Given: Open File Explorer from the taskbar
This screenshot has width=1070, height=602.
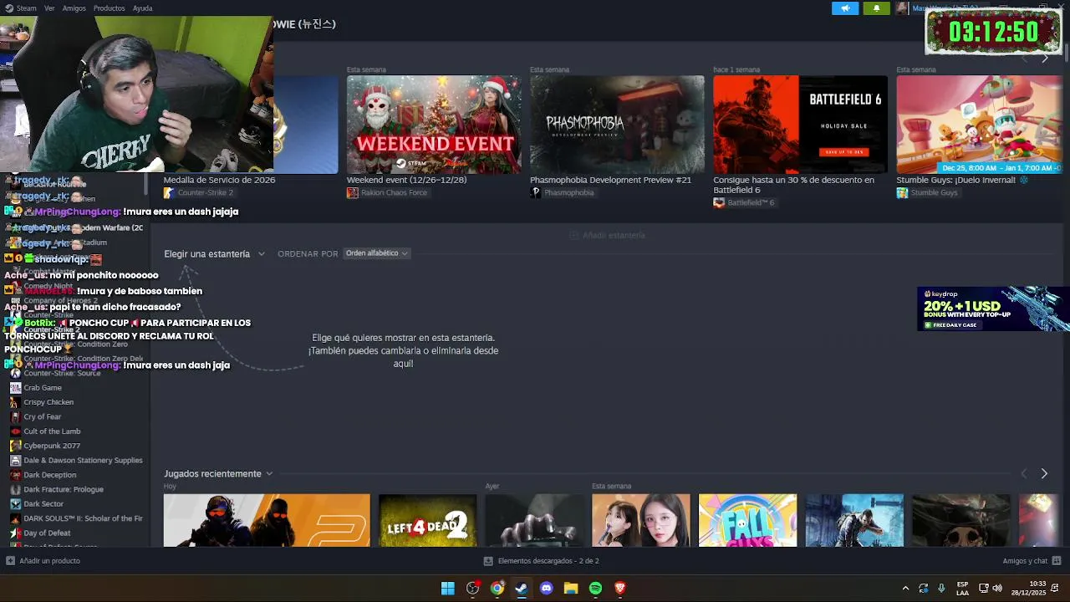Looking at the screenshot, I should point(571,589).
